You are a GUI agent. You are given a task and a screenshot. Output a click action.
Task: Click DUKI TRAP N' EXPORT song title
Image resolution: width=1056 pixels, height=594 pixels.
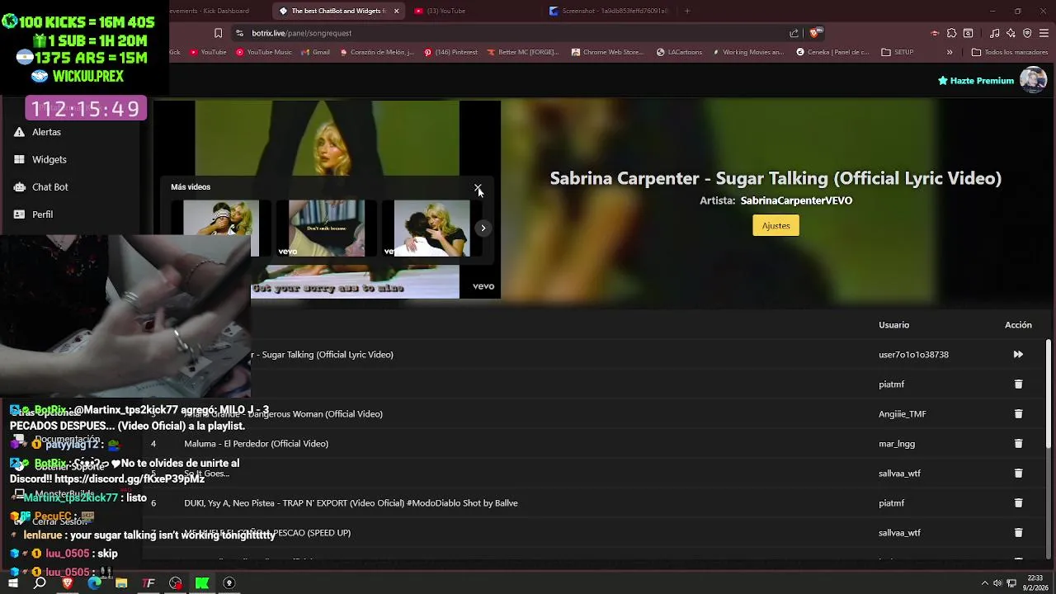click(x=351, y=503)
